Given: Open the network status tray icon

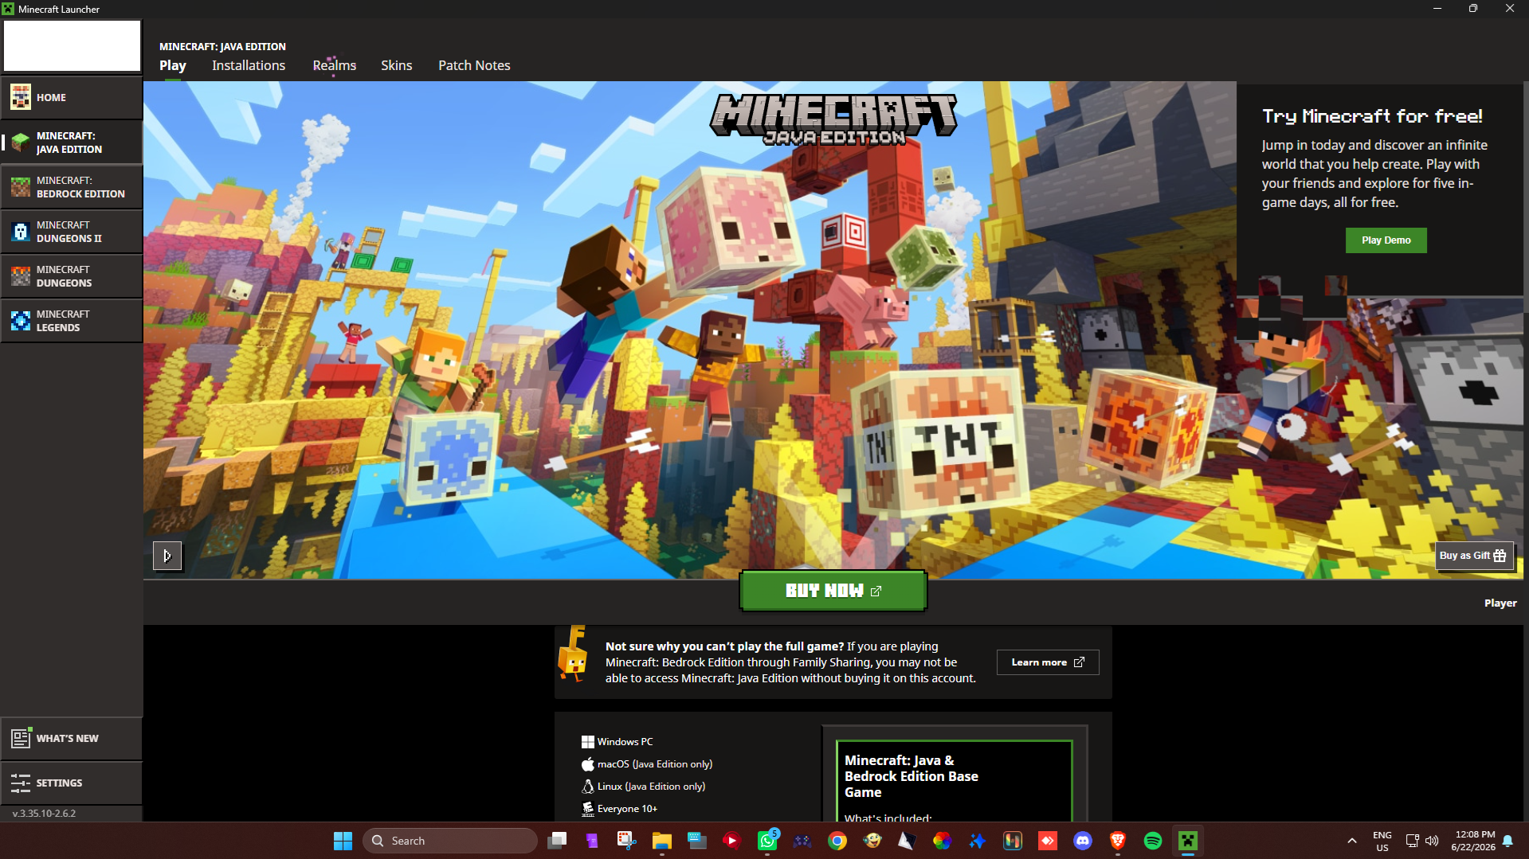Looking at the screenshot, I should [x=1413, y=841].
